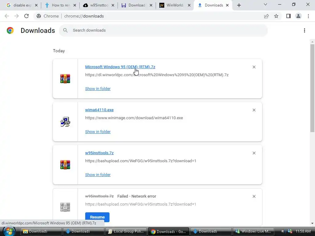The height and width of the screenshot is (236, 315).
Task: Click the volume icon in system tray
Action: click(x=283, y=231)
